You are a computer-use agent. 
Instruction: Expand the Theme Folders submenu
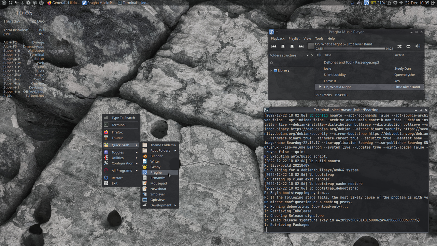160,145
